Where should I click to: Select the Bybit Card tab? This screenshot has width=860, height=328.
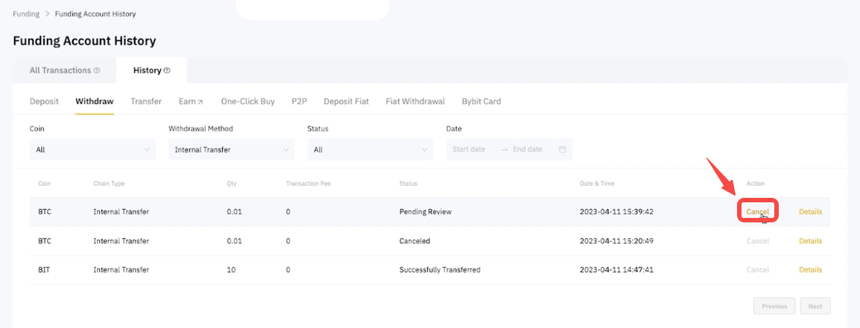click(x=481, y=101)
